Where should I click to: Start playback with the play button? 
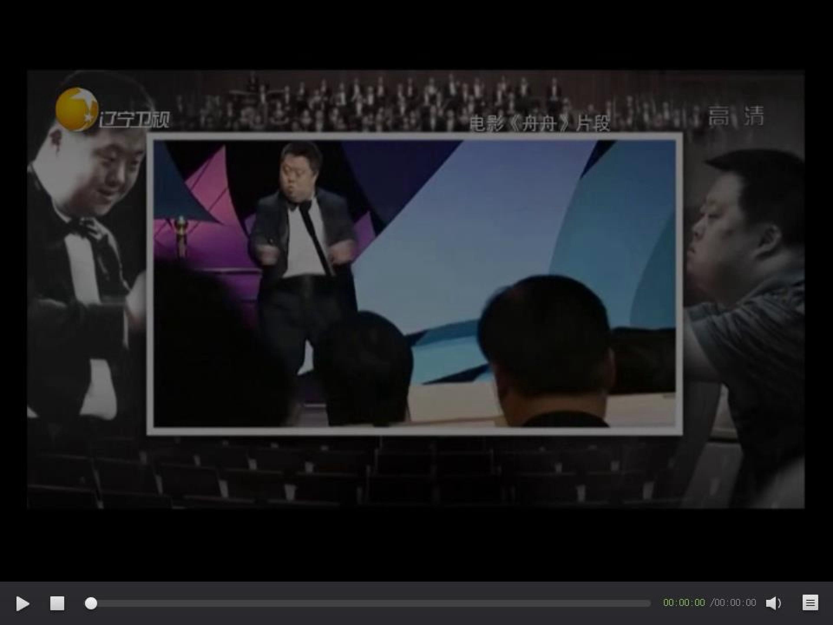(23, 604)
